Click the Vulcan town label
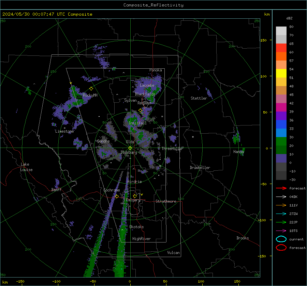This screenshot has width=307, height=286. pyautogui.click(x=174, y=253)
